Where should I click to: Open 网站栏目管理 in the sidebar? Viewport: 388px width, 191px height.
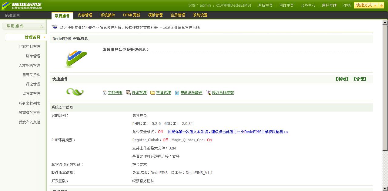coord(29,47)
